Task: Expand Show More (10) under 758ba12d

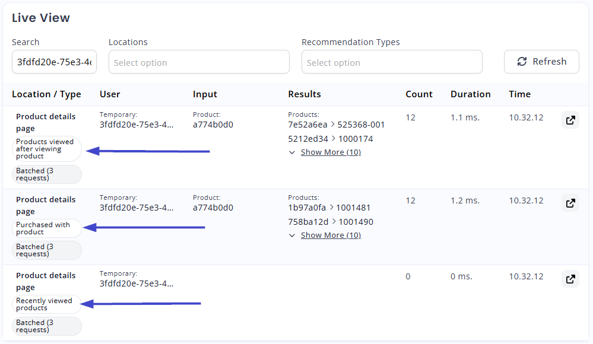Action: pos(331,235)
